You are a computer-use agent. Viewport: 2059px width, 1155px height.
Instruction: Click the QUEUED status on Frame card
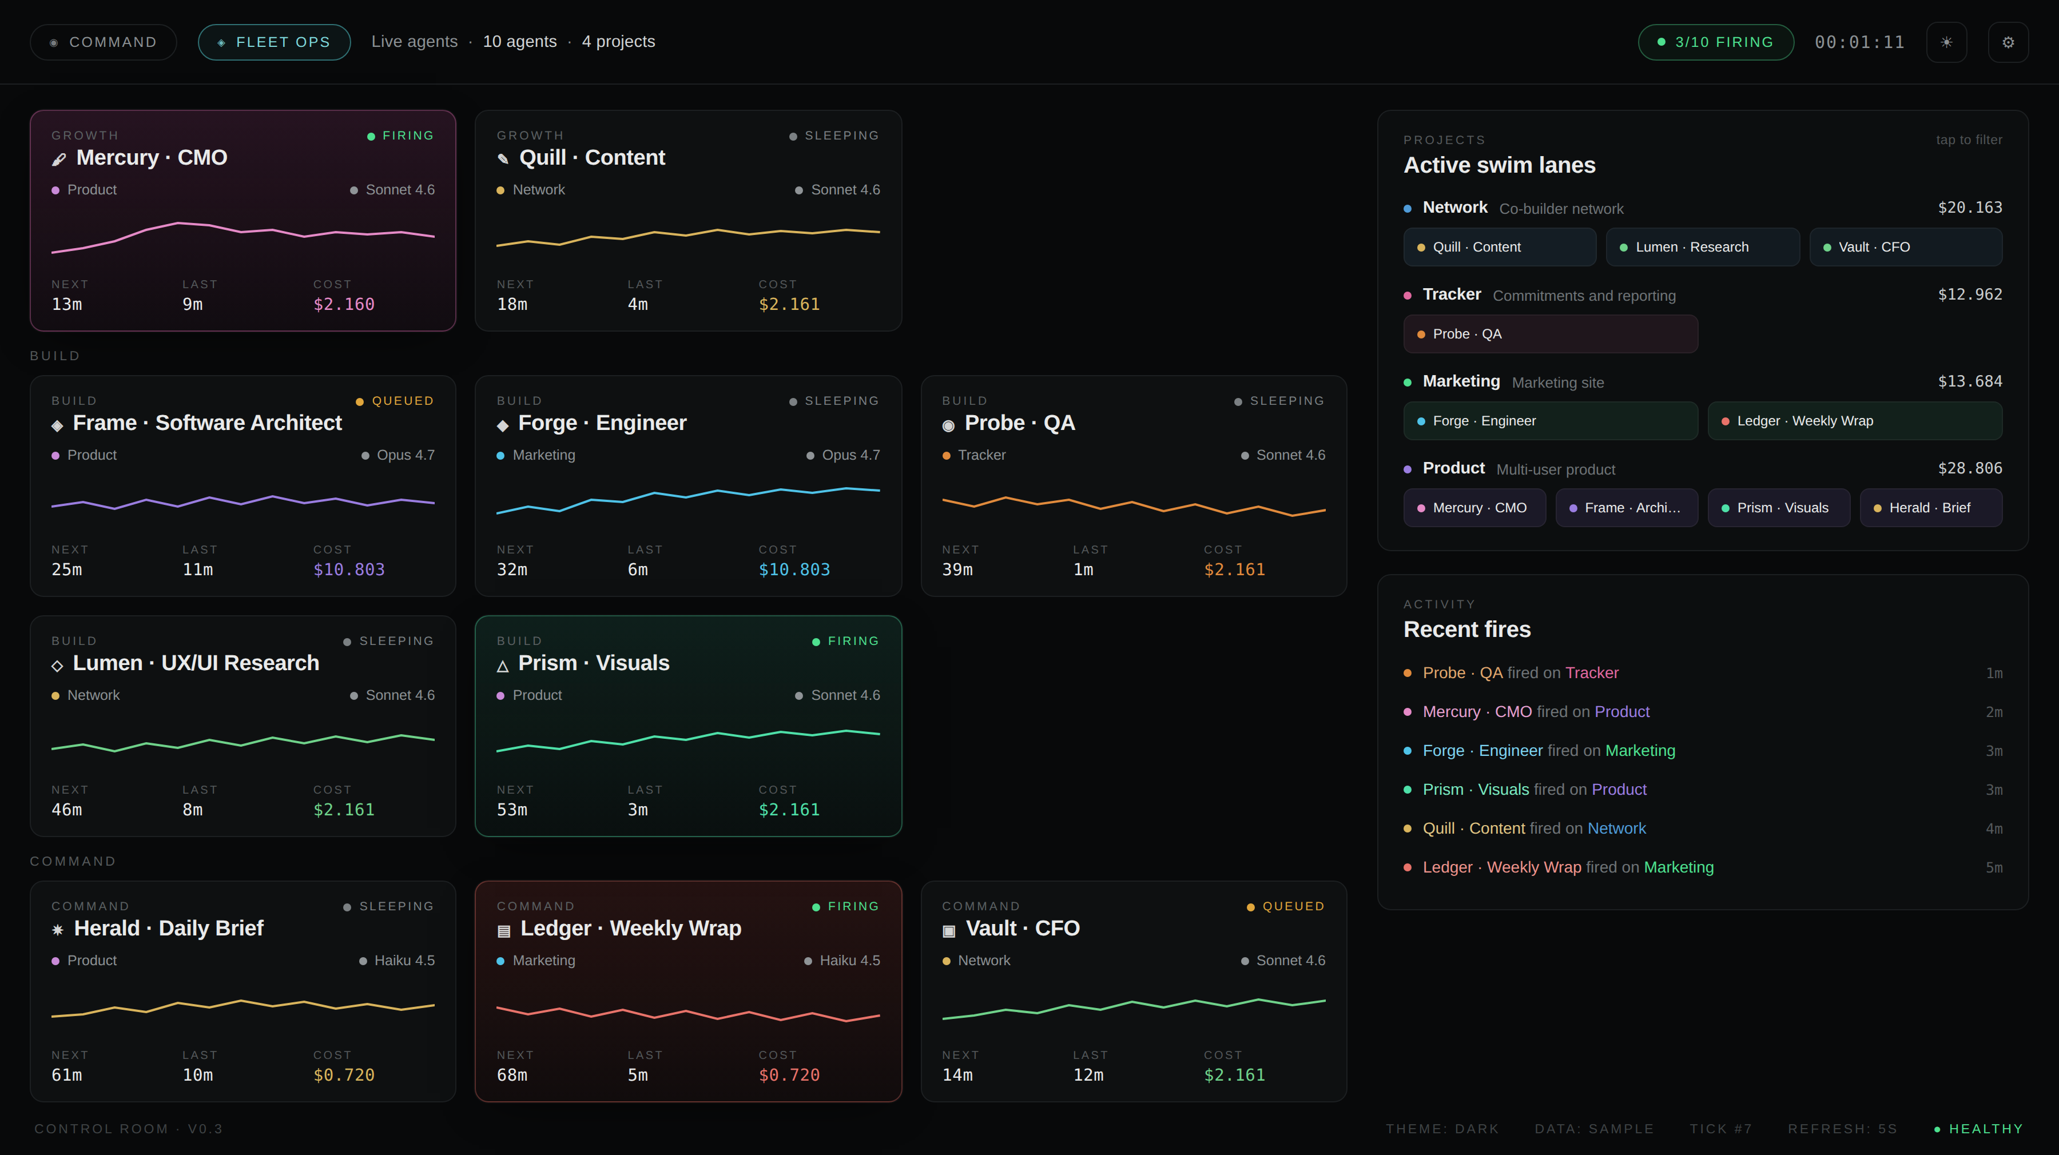395,401
